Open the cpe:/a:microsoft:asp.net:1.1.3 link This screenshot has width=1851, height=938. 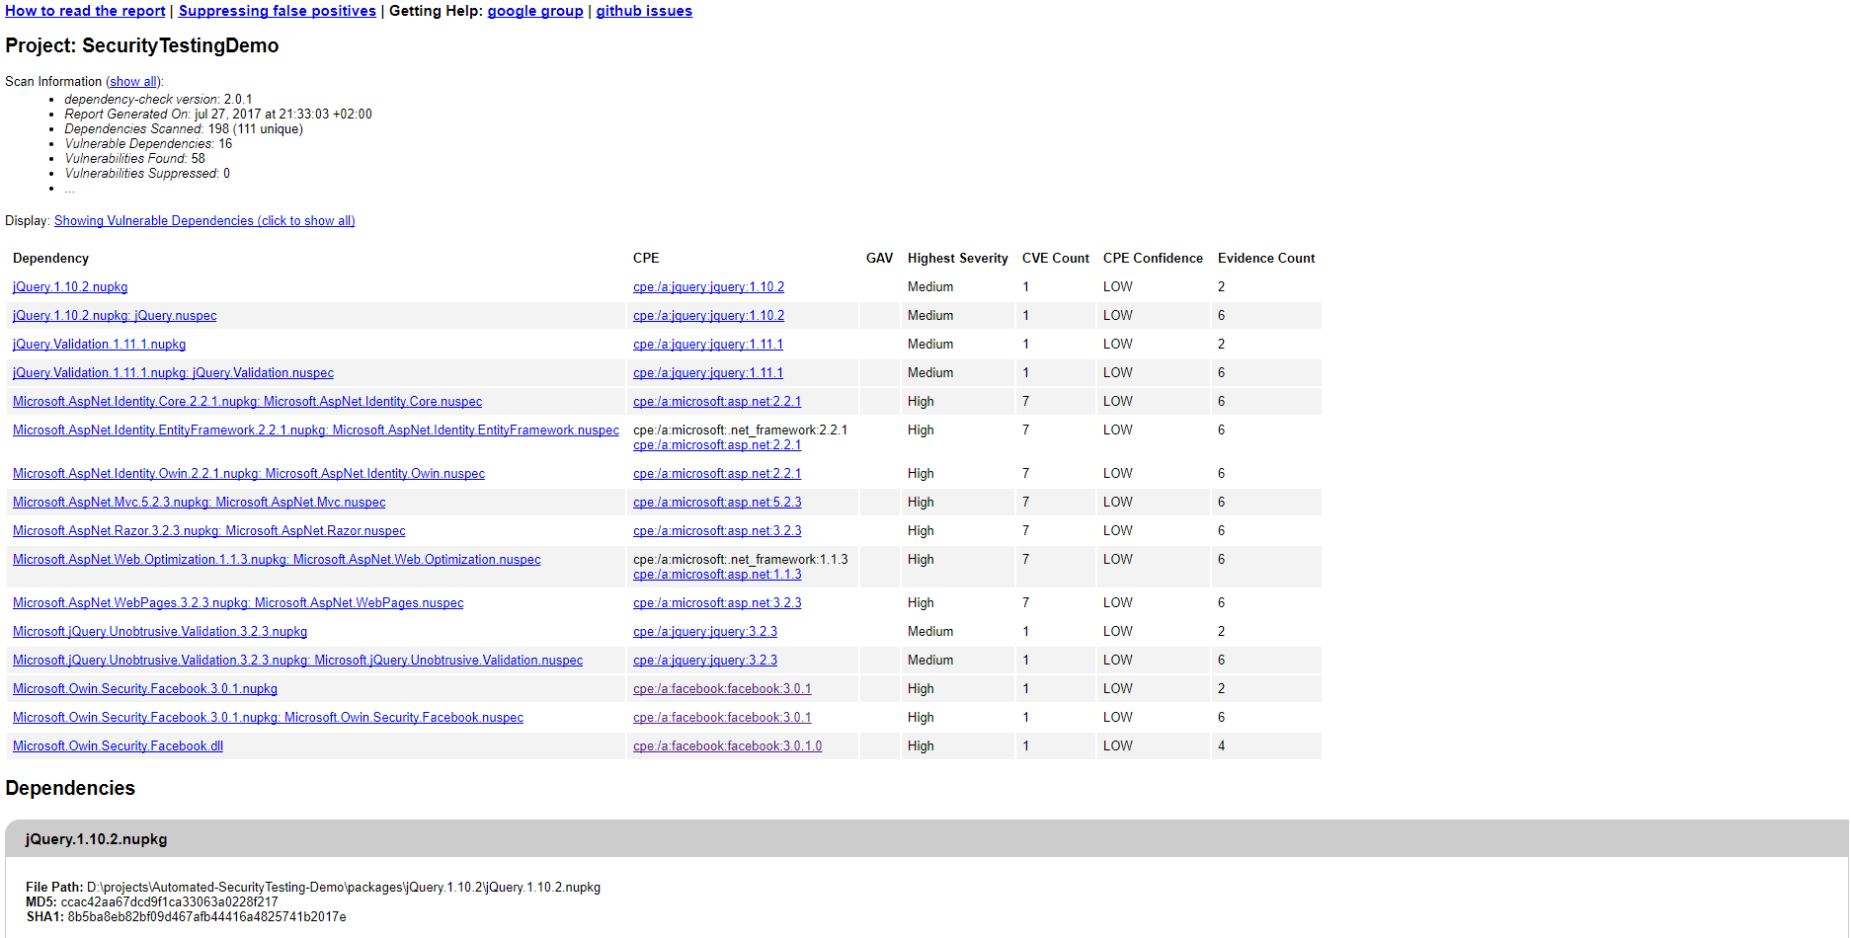point(717,575)
